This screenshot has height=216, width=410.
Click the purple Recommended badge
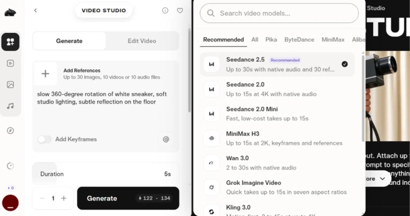pos(285,60)
